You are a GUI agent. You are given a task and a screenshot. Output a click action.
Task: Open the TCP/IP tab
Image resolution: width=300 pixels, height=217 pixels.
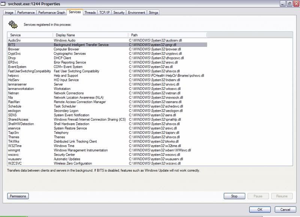point(104,12)
